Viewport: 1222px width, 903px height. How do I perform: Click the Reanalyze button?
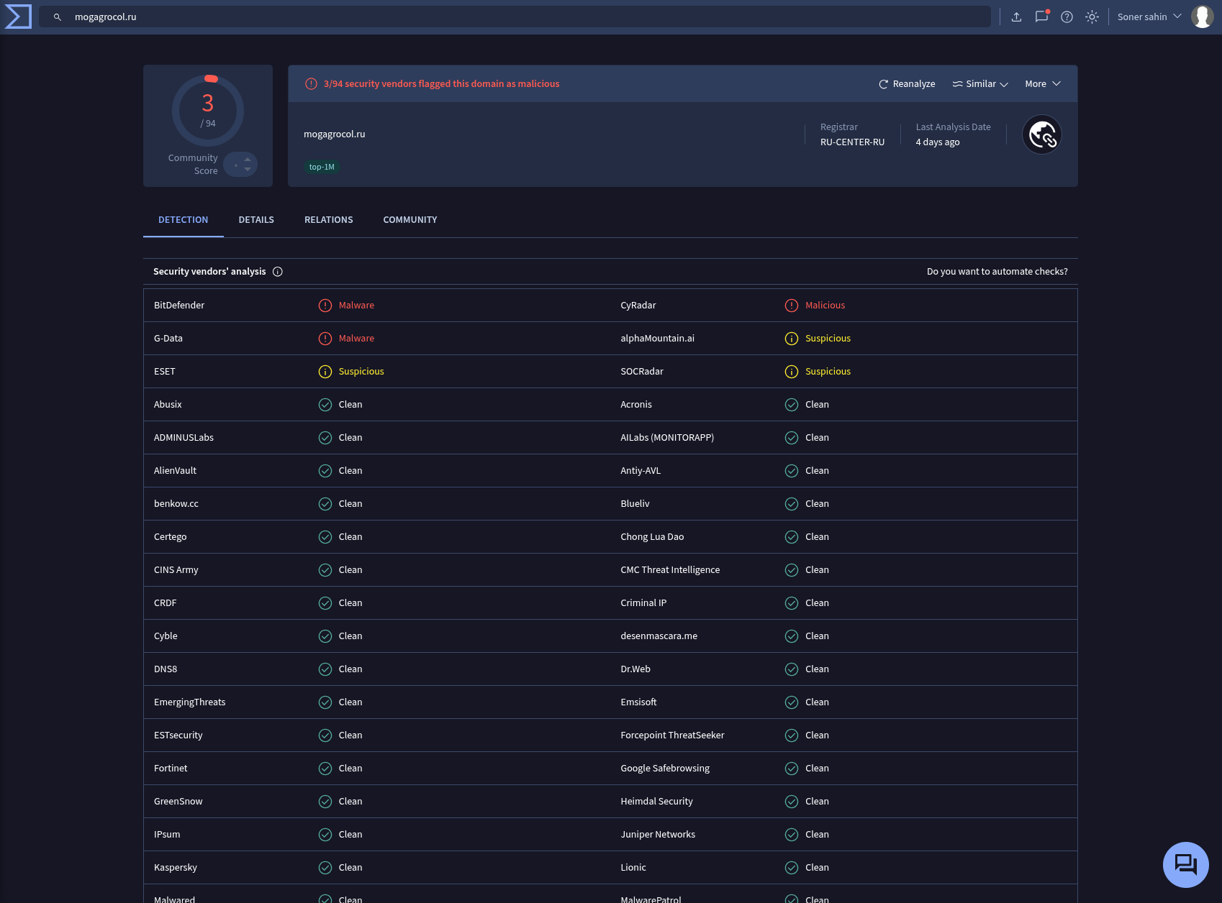coord(907,84)
